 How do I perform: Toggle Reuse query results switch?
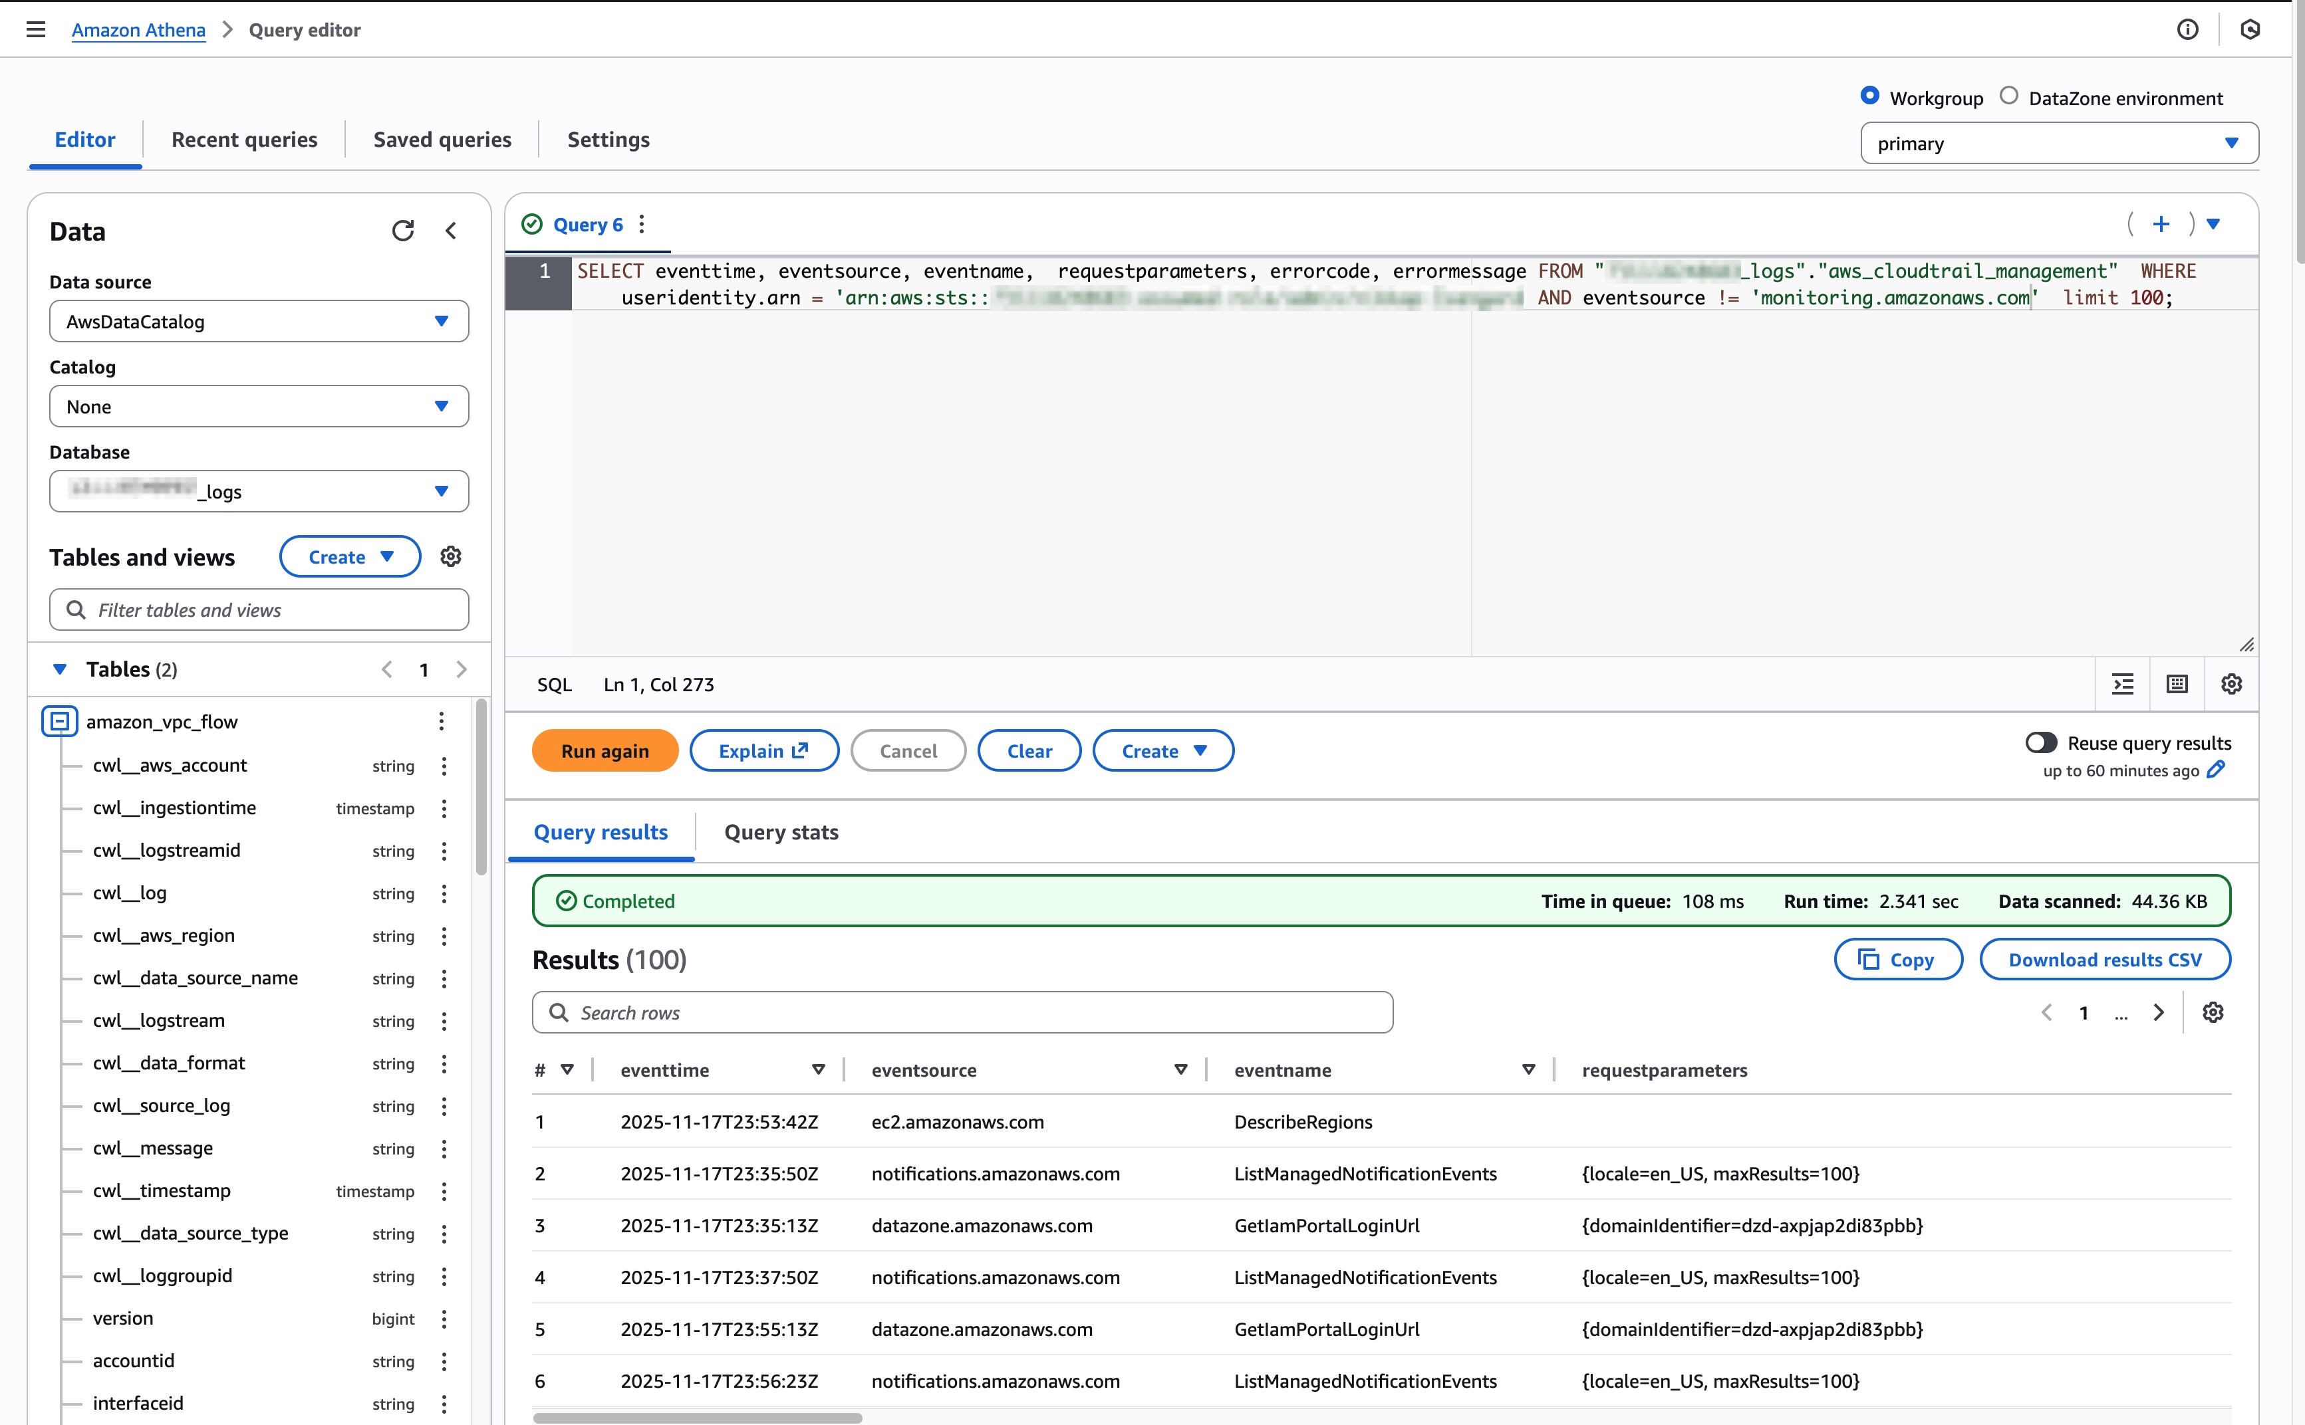[x=2041, y=742]
